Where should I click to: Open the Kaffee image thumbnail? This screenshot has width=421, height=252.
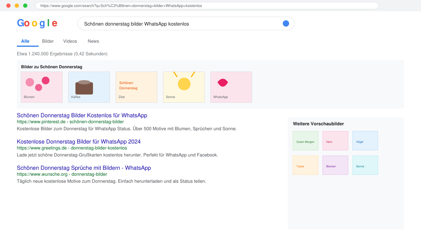89,87
